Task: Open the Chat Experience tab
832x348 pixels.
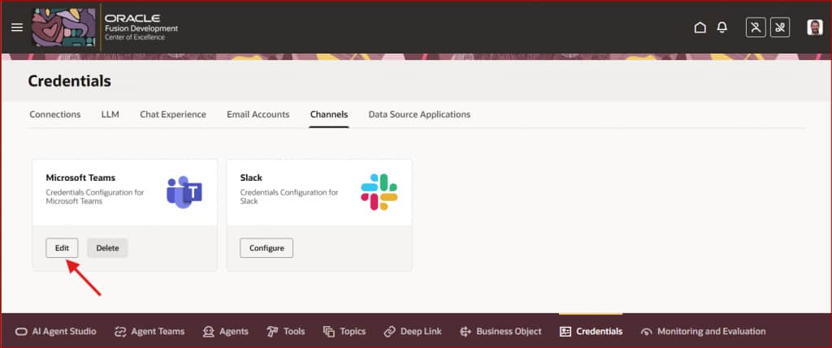Action: point(173,114)
